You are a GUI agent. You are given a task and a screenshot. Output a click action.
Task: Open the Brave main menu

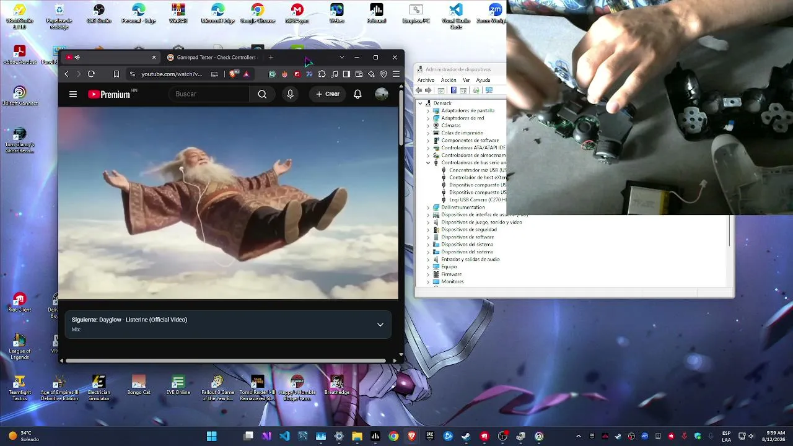coord(396,74)
